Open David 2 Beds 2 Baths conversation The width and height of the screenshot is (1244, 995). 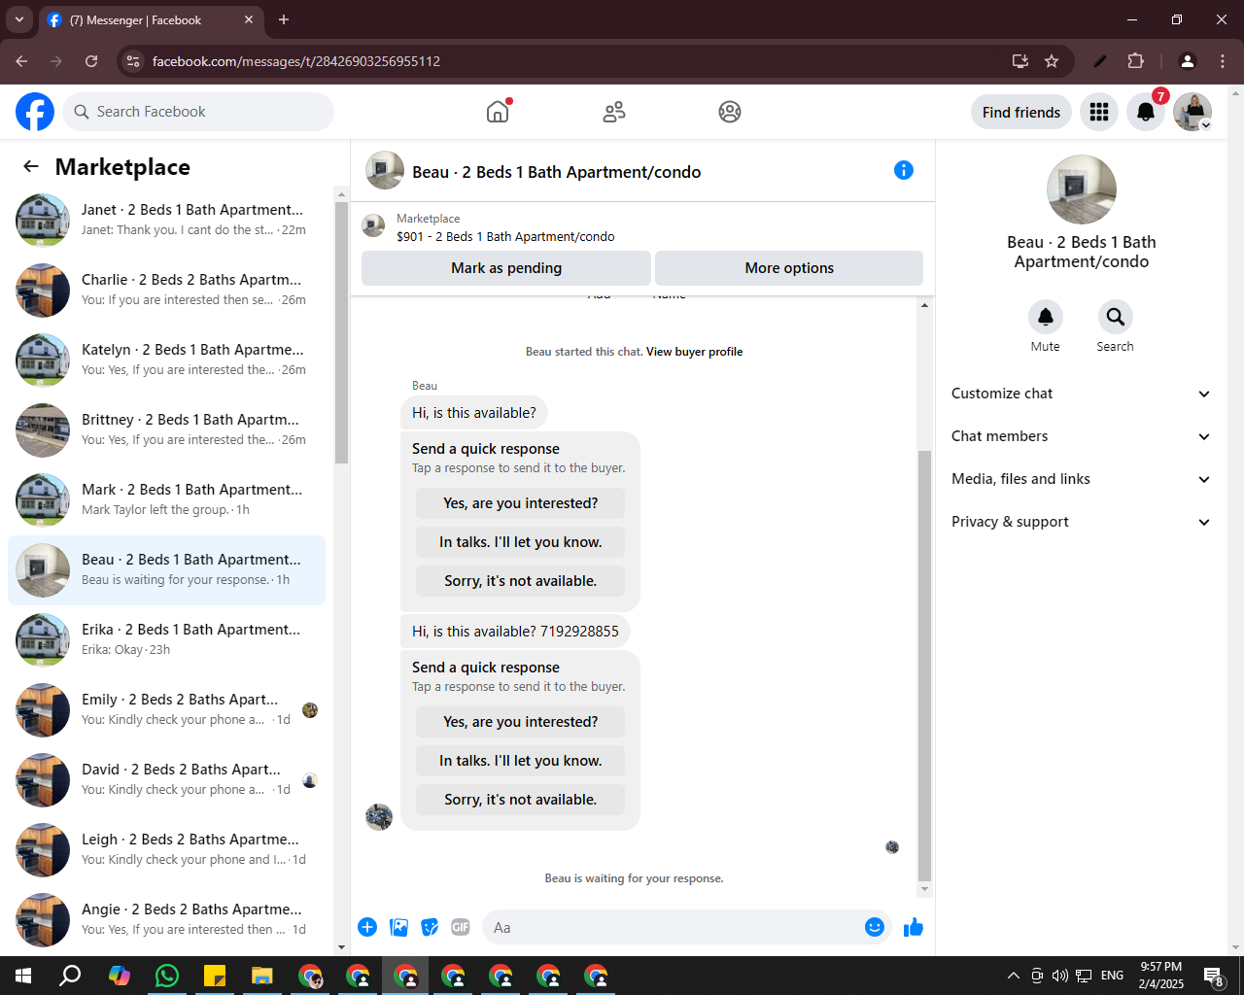(x=167, y=779)
